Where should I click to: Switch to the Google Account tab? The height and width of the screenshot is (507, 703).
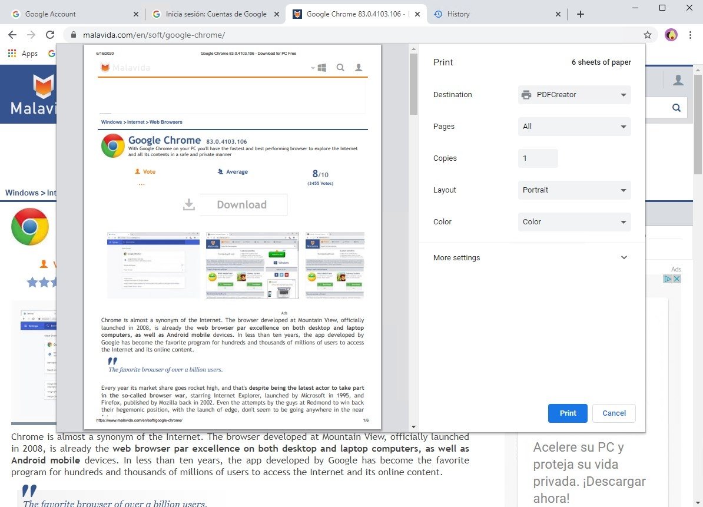click(x=72, y=14)
